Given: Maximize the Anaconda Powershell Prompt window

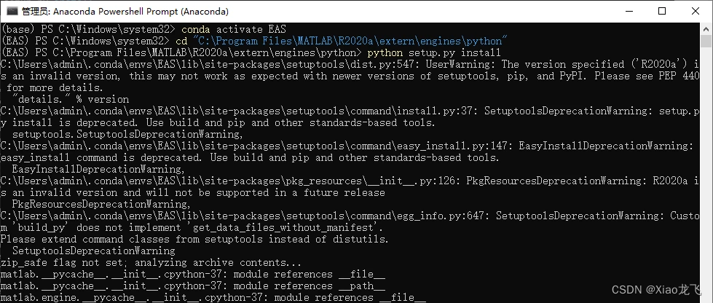Looking at the screenshot, I should click(662, 11).
